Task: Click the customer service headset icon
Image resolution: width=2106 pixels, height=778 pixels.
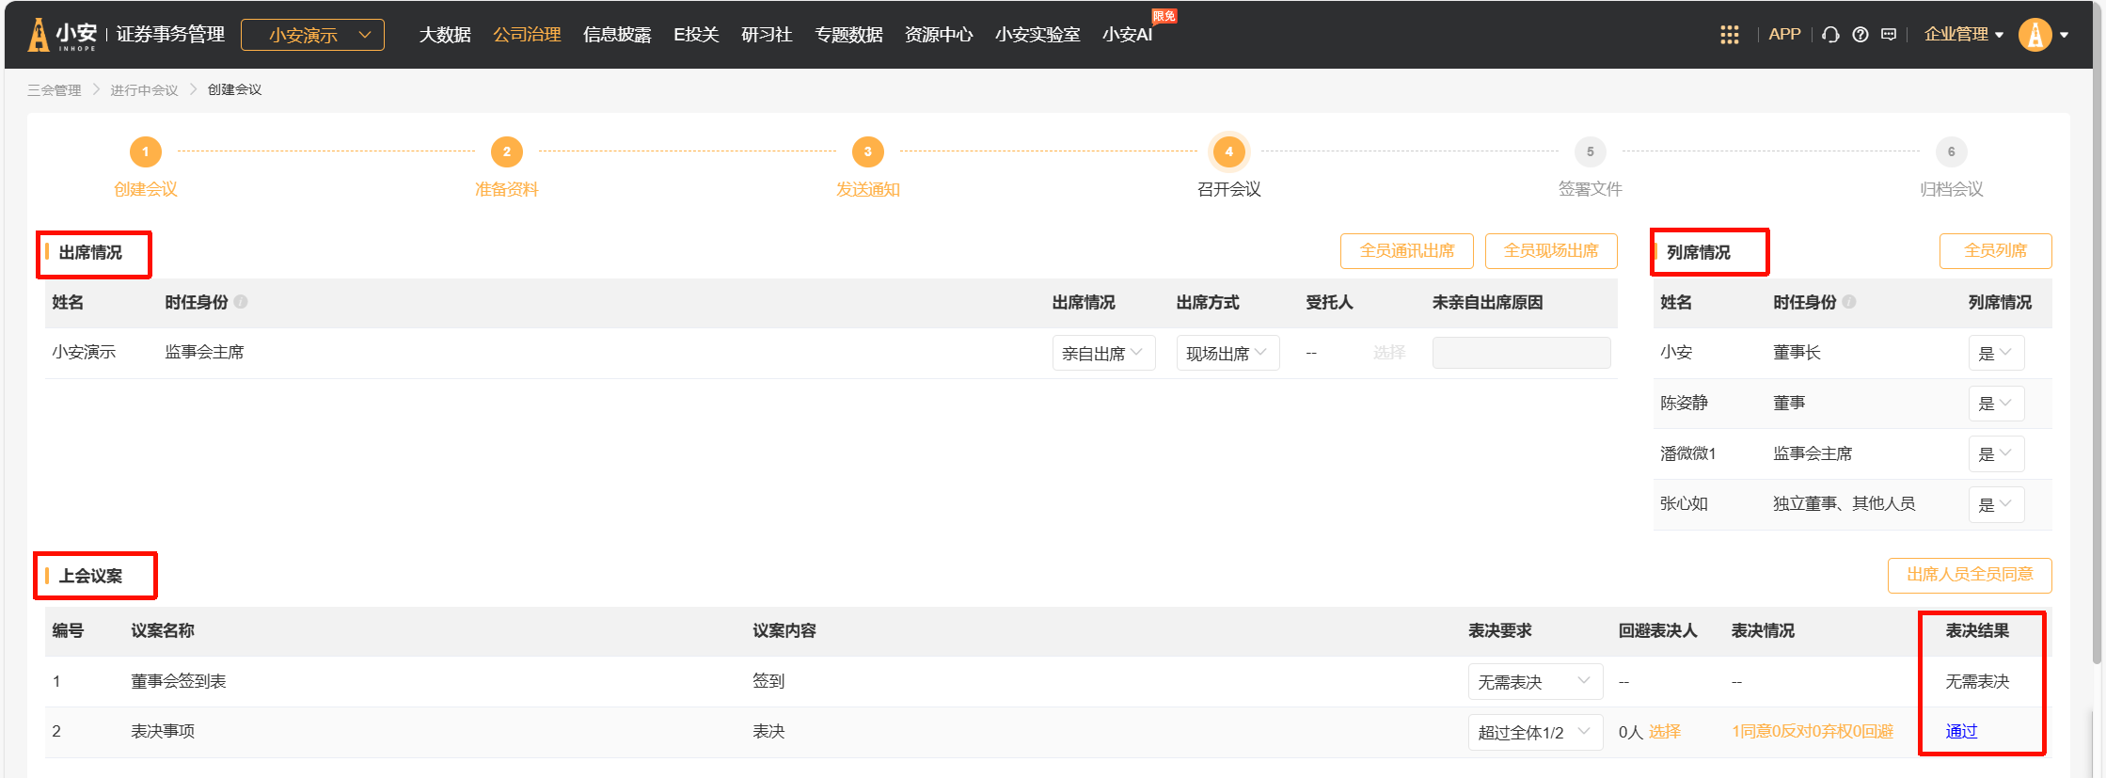Action: point(1830,35)
